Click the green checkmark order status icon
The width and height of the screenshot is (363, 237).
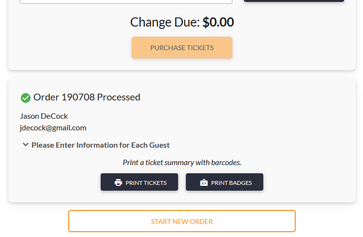pos(26,98)
